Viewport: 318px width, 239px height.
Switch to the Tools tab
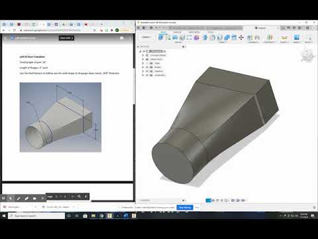click(x=211, y=33)
